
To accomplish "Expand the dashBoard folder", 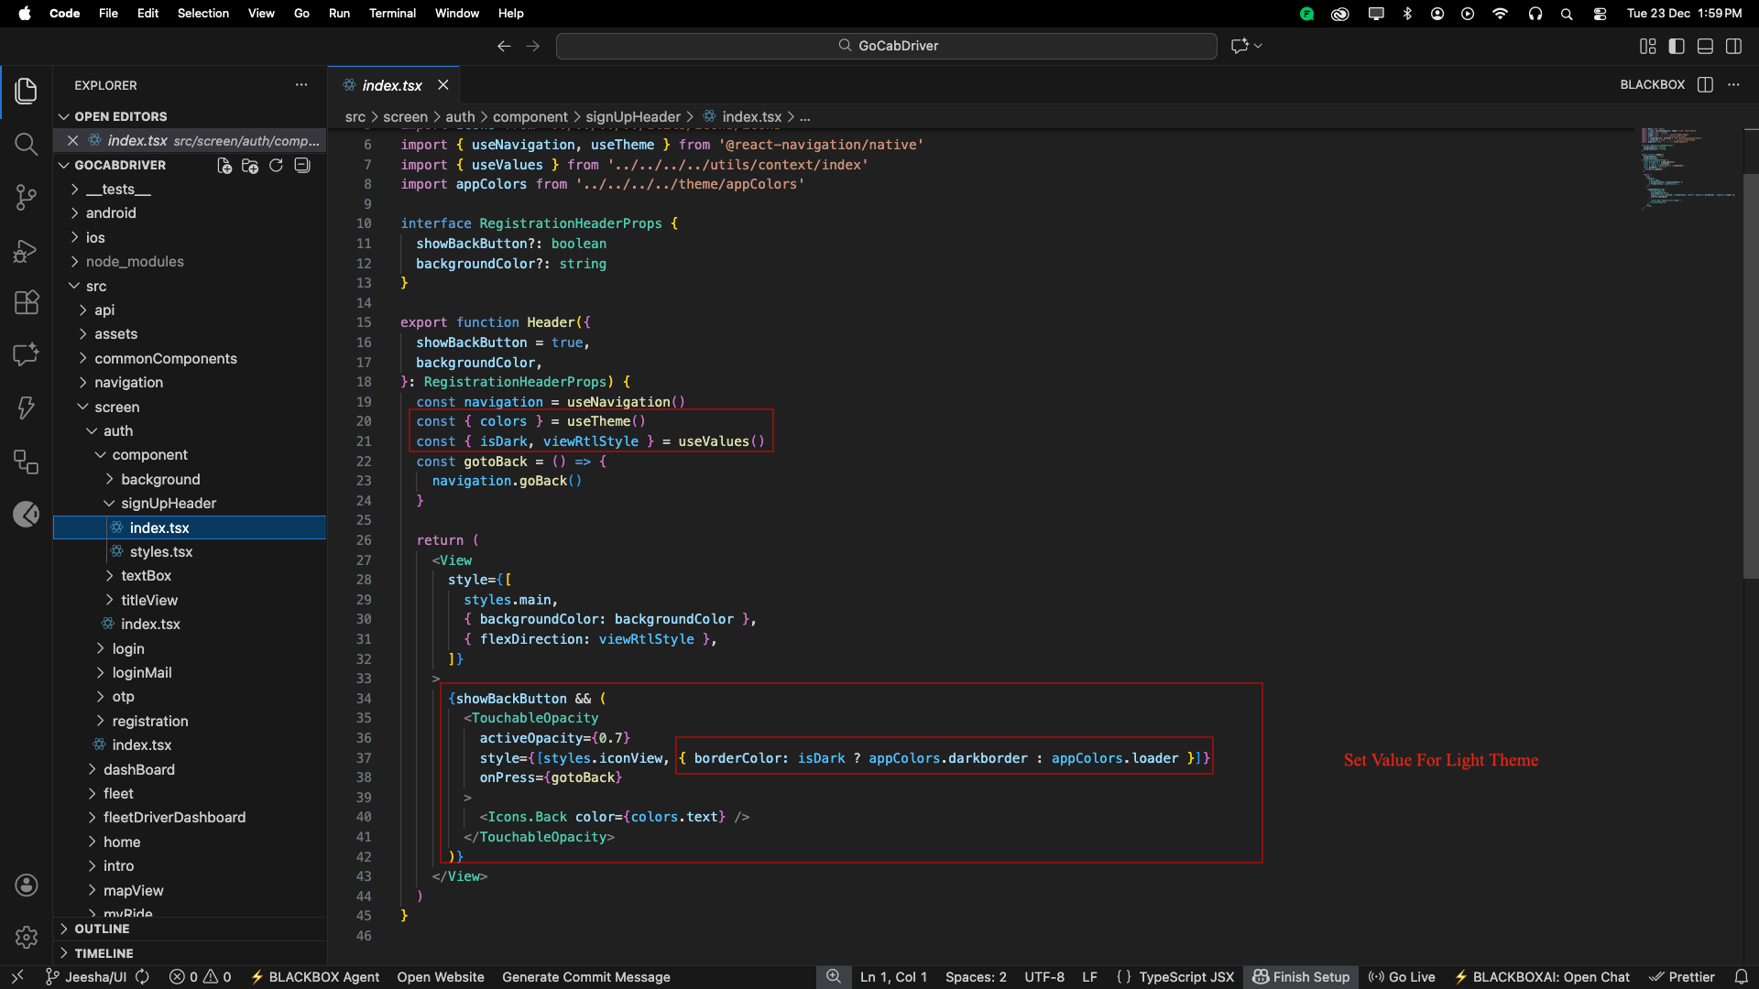I will click(x=138, y=769).
